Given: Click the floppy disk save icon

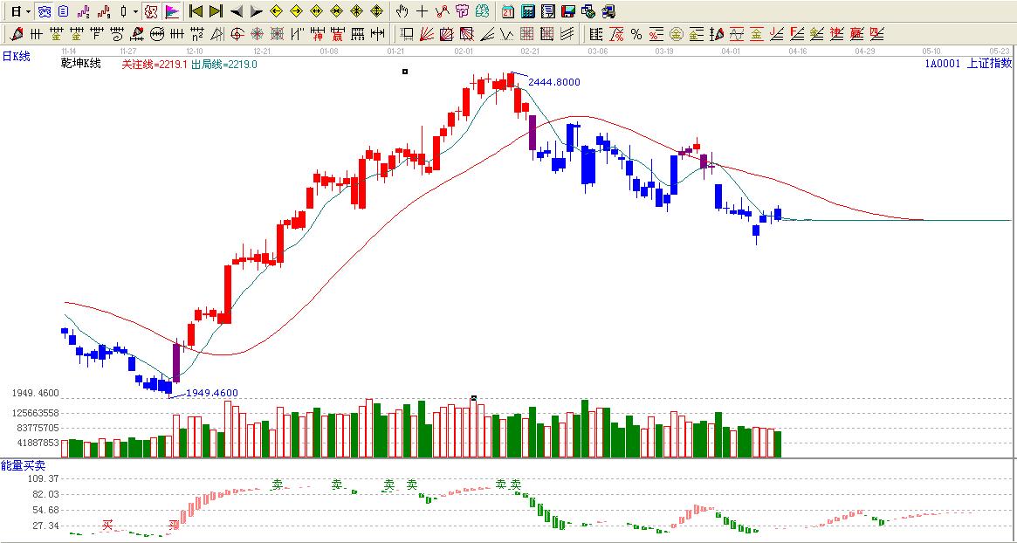Looking at the screenshot, I should tap(567, 11).
